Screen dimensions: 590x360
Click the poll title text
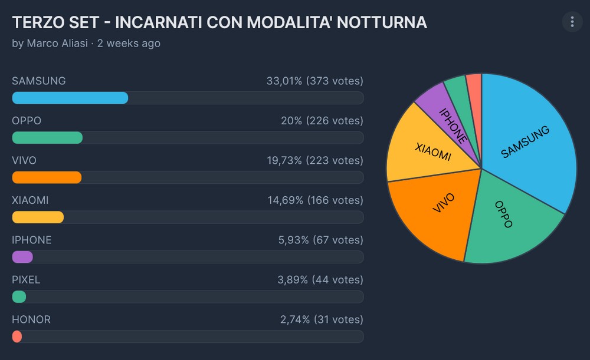[219, 22]
